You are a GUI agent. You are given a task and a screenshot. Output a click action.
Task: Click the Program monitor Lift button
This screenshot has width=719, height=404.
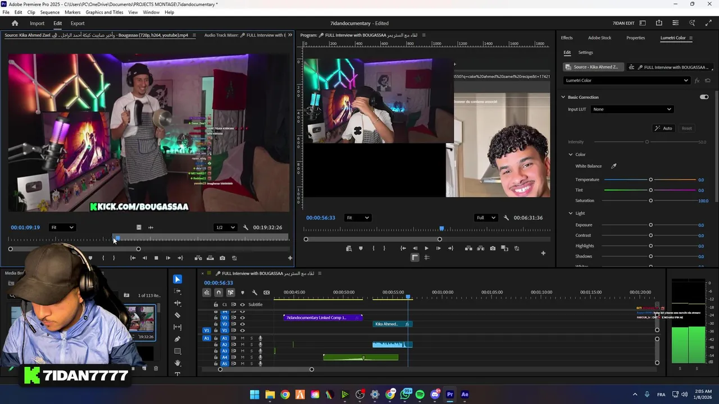(x=468, y=248)
